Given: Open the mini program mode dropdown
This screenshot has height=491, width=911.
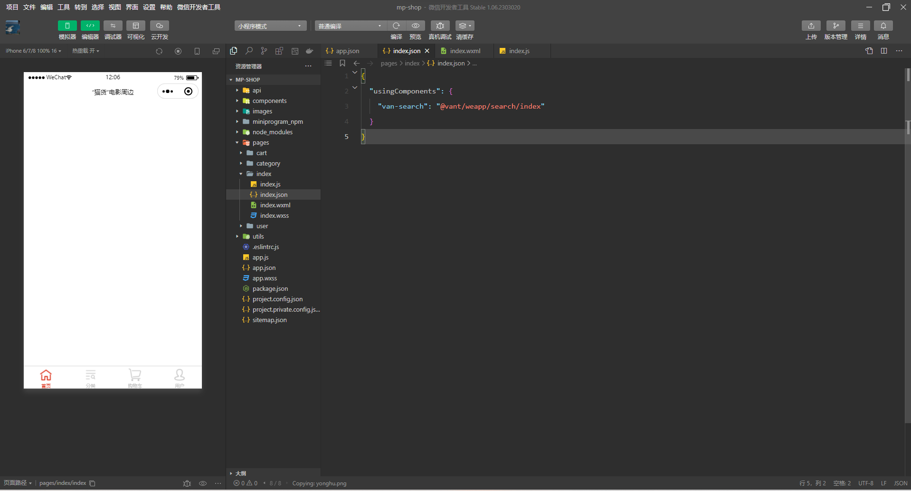Looking at the screenshot, I should [270, 26].
